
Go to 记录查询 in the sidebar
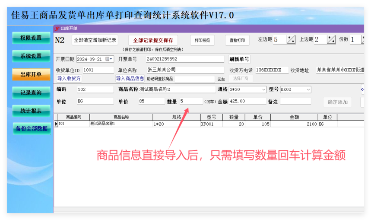31,92
